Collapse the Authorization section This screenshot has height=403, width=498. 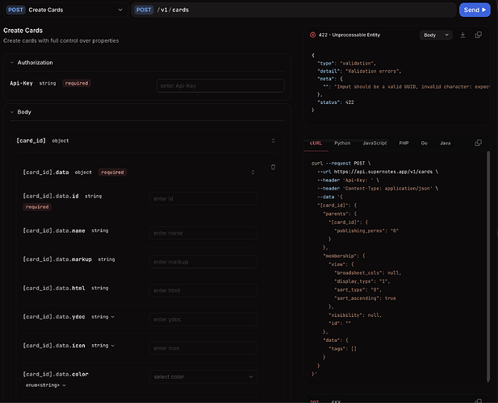pos(12,62)
